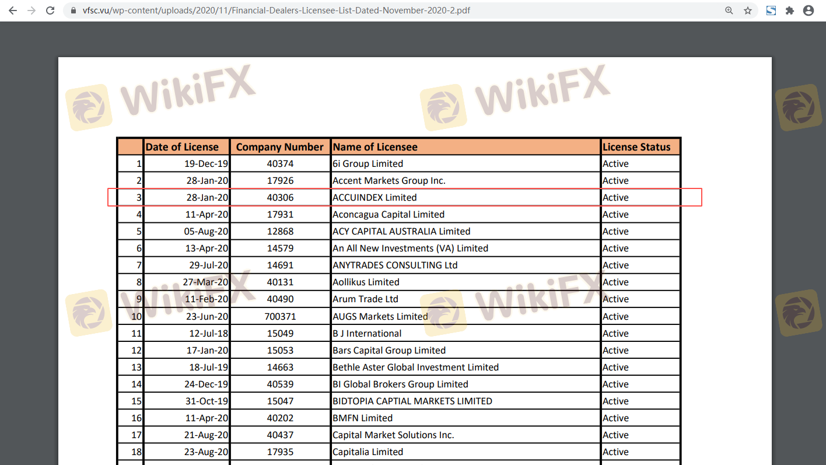Click the browser Back arrow
This screenshot has height=465, width=826.
pos(13,11)
